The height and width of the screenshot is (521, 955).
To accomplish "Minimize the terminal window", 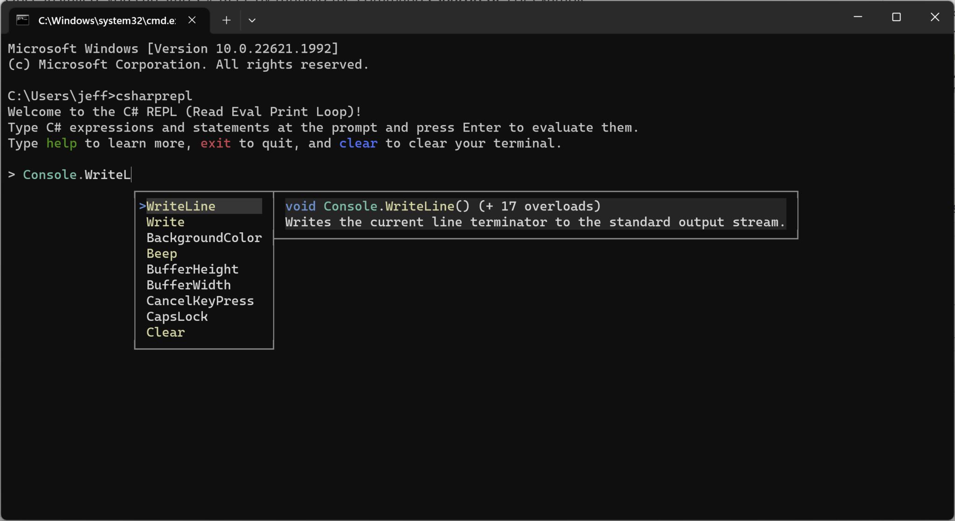I will (x=858, y=17).
